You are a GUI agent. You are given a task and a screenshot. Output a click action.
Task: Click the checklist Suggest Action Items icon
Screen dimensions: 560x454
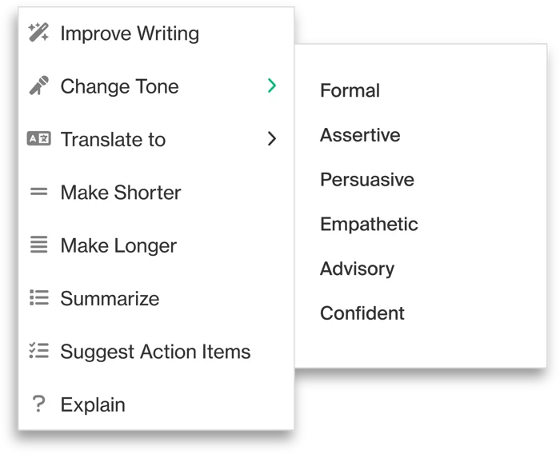pyautogui.click(x=38, y=351)
